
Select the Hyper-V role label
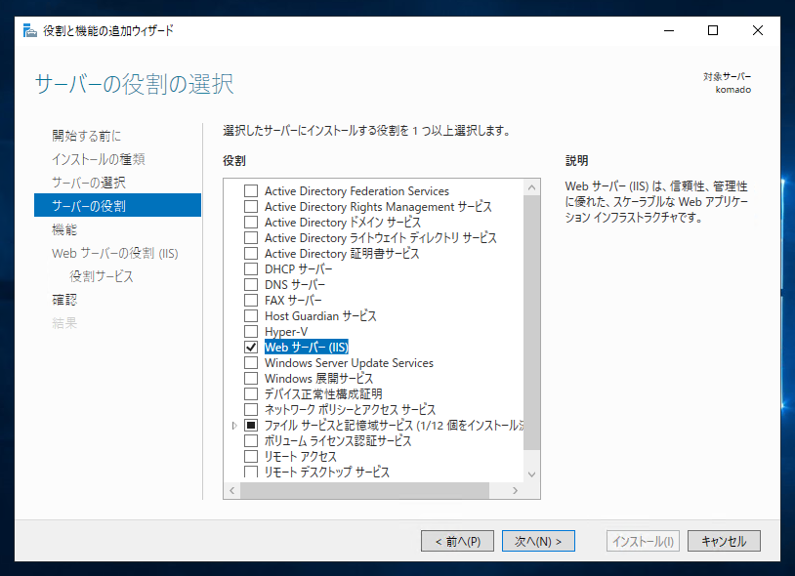coord(286,332)
